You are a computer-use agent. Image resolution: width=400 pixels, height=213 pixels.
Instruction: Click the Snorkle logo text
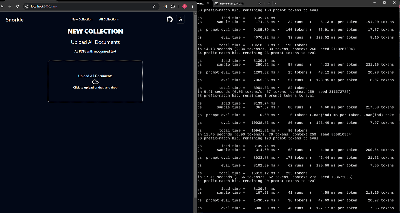point(15,20)
